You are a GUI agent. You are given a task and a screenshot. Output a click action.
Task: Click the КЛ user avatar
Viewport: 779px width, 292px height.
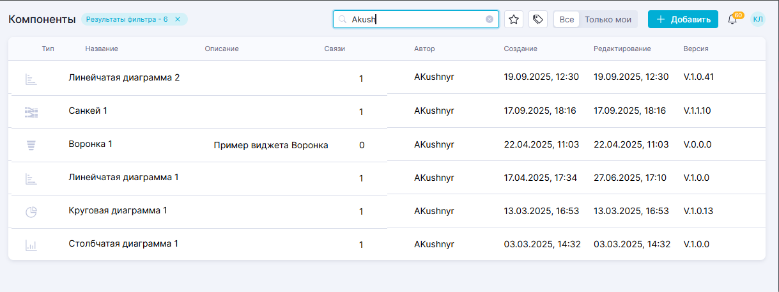click(758, 19)
